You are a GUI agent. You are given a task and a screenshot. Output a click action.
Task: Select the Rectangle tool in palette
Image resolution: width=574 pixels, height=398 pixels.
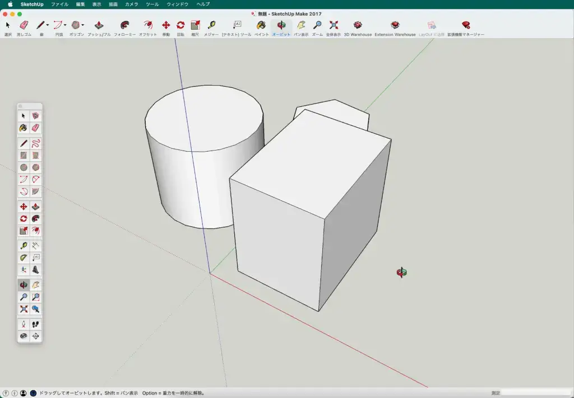point(24,155)
